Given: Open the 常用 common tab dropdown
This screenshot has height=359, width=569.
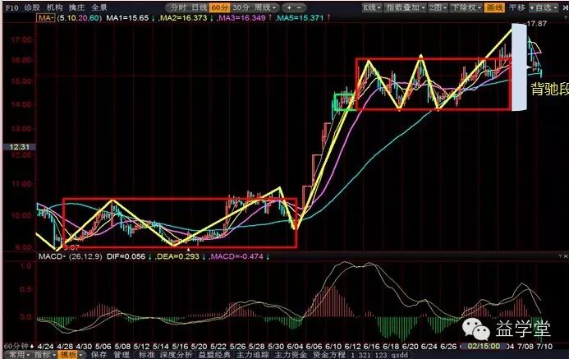Looking at the screenshot, I should click(x=19, y=355).
